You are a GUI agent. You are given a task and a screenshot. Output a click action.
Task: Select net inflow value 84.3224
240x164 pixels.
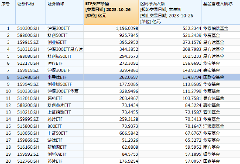(193, 105)
